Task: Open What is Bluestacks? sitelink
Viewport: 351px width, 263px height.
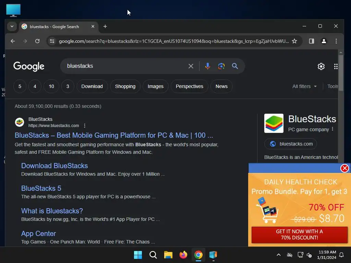Action: coord(52,211)
